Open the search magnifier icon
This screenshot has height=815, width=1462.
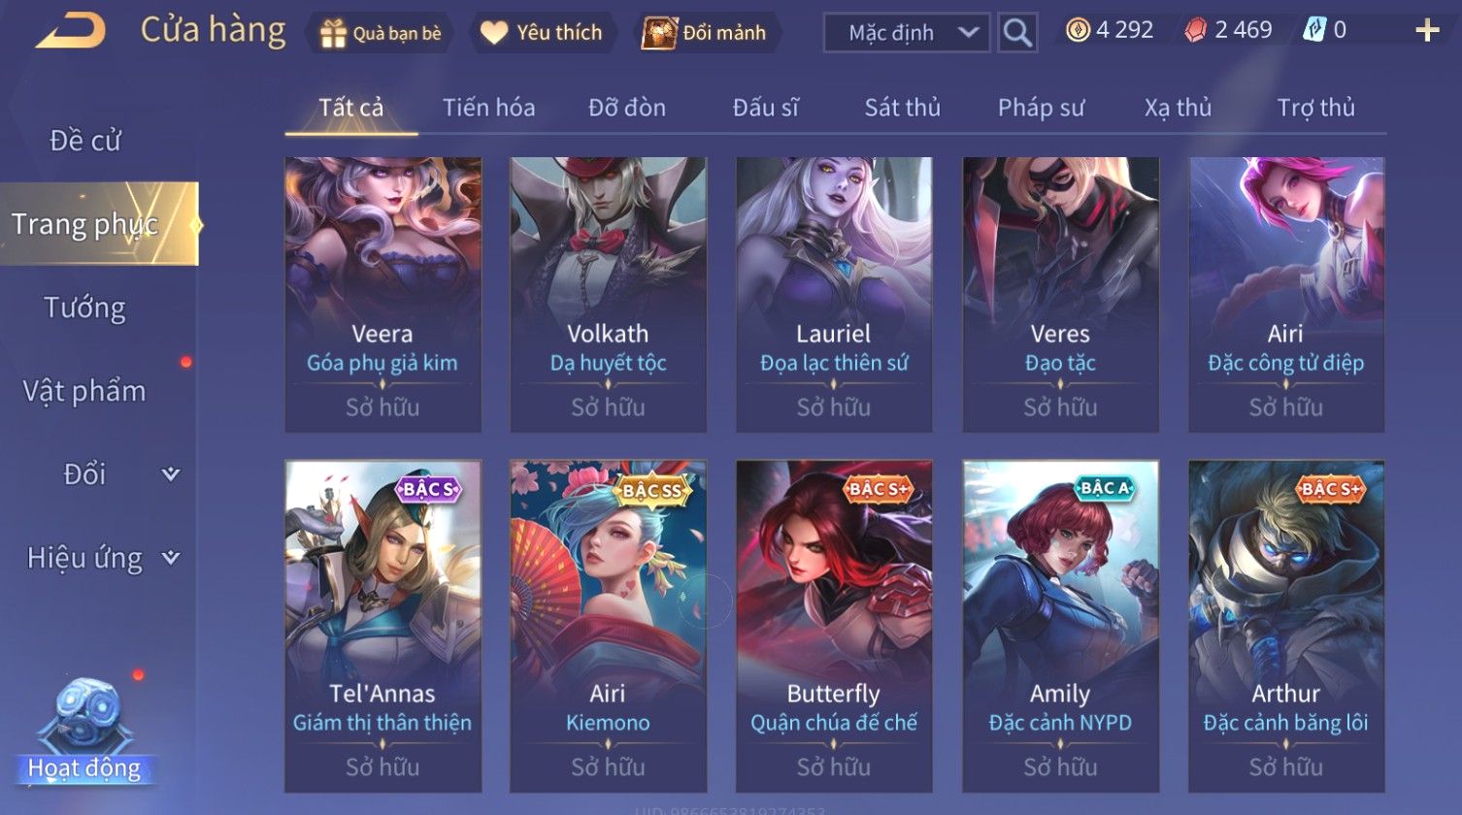coord(1017,32)
